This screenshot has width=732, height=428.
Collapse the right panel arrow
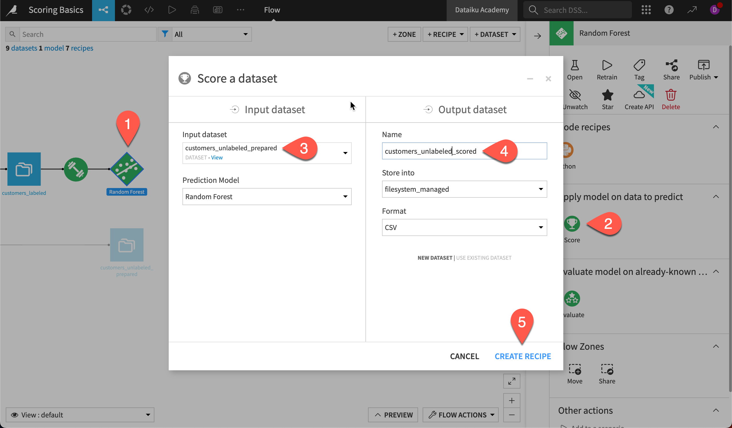click(x=538, y=36)
